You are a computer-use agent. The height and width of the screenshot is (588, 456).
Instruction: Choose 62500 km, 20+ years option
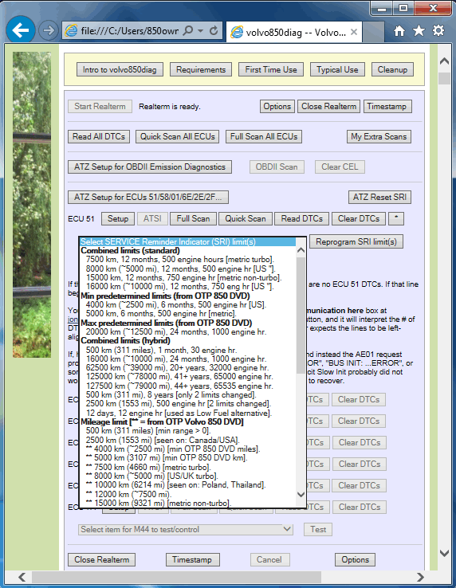point(187,368)
